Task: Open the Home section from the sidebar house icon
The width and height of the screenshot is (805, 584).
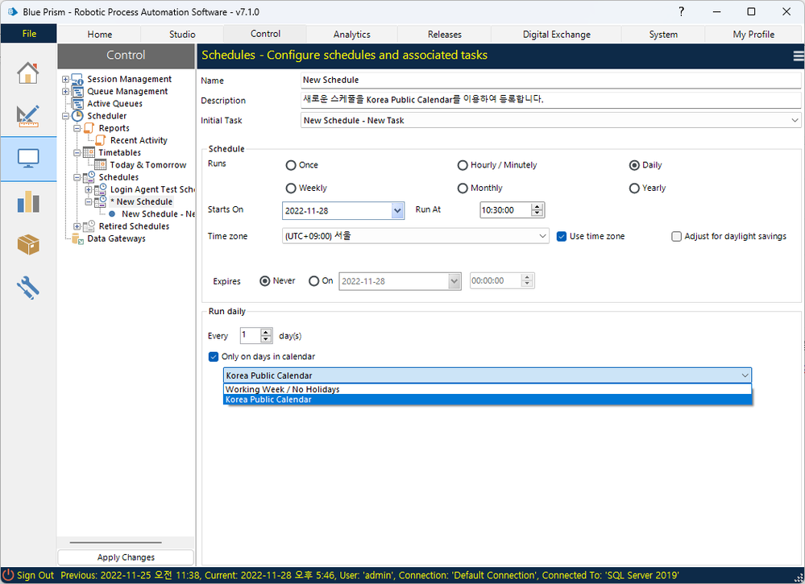Action: (28, 72)
